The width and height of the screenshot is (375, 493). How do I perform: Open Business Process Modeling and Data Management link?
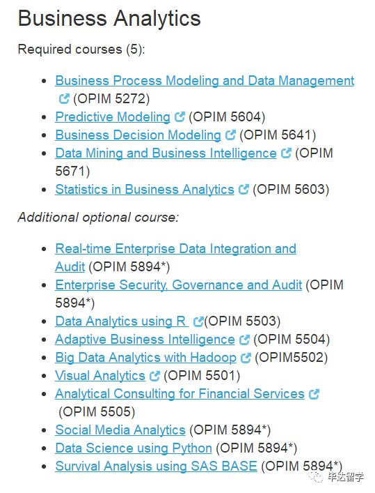tap(205, 80)
